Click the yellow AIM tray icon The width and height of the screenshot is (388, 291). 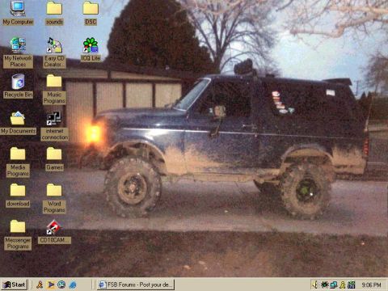[x=343, y=285]
